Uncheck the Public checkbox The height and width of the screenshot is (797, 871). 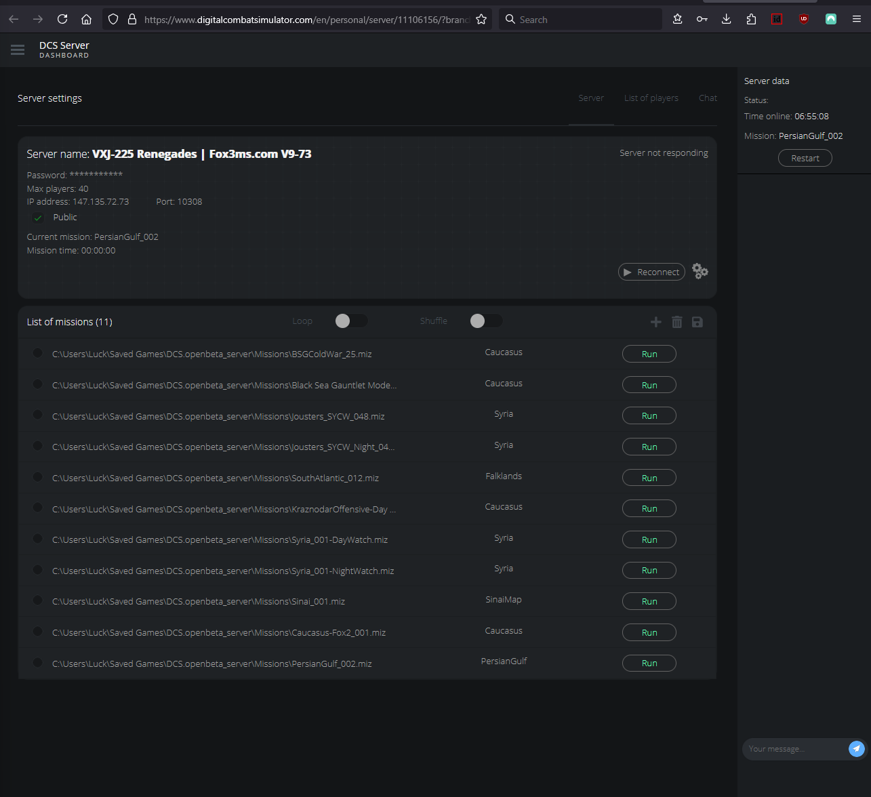pyautogui.click(x=38, y=218)
